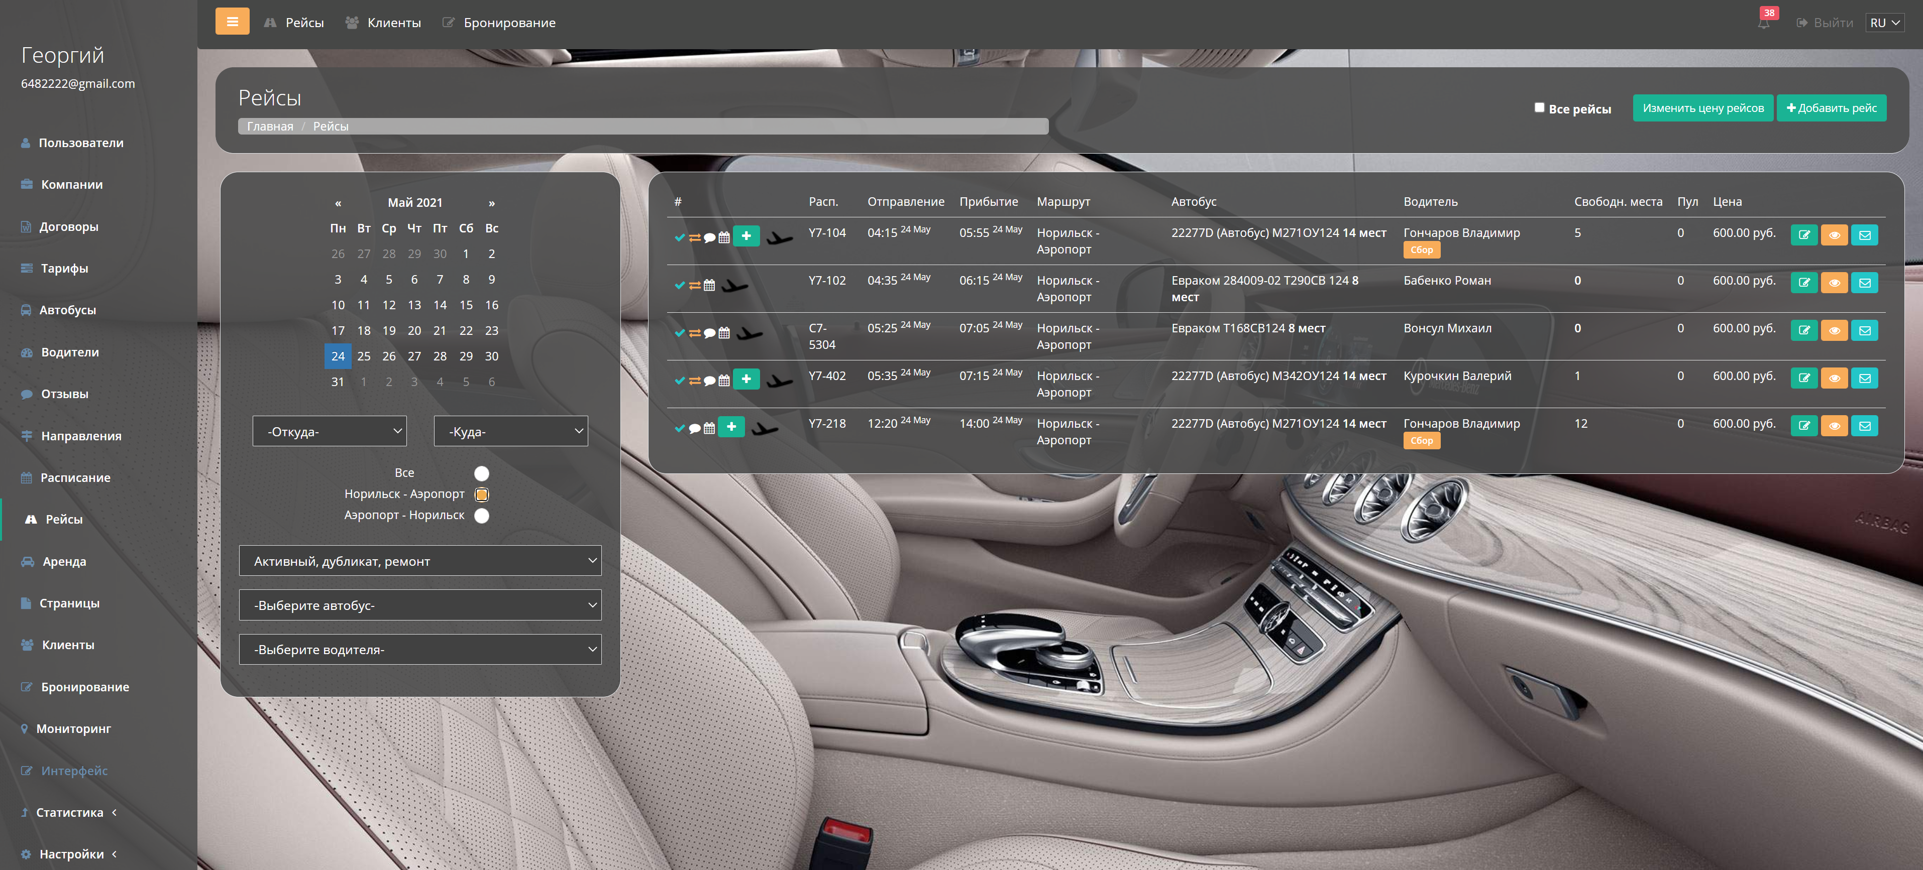Image resolution: width=1923 pixels, height=870 pixels.
Task: Open the -Откуда- dropdown
Action: 329,431
